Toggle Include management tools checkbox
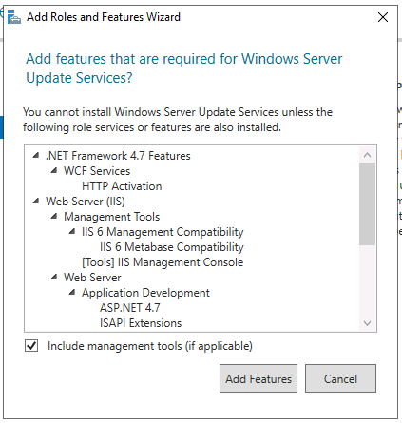The height and width of the screenshot is (423, 402). pos(31,346)
